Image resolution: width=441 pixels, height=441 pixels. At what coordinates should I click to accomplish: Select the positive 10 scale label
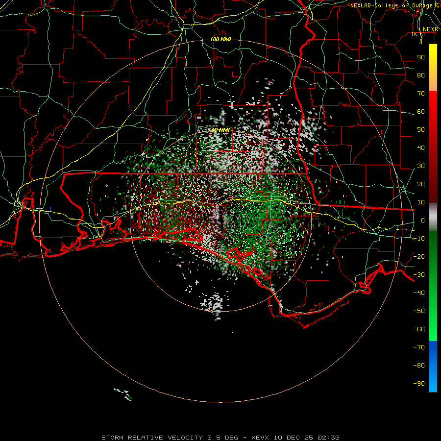(421, 202)
